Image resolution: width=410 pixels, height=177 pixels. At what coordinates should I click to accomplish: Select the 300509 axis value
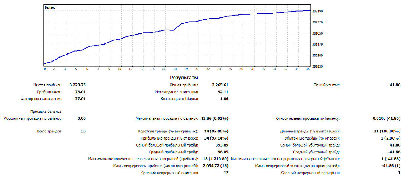coord(318,55)
